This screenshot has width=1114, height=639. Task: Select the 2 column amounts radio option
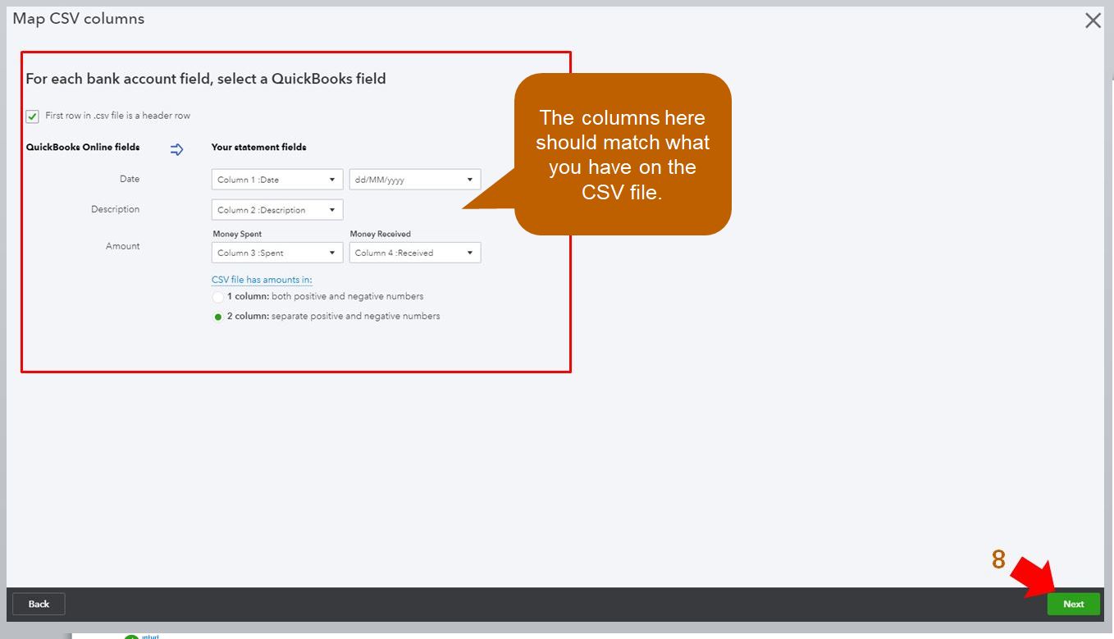click(x=218, y=317)
